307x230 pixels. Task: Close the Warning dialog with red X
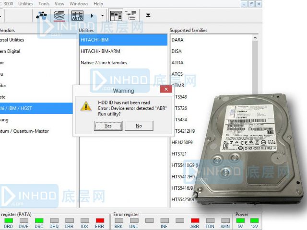[x=166, y=89]
